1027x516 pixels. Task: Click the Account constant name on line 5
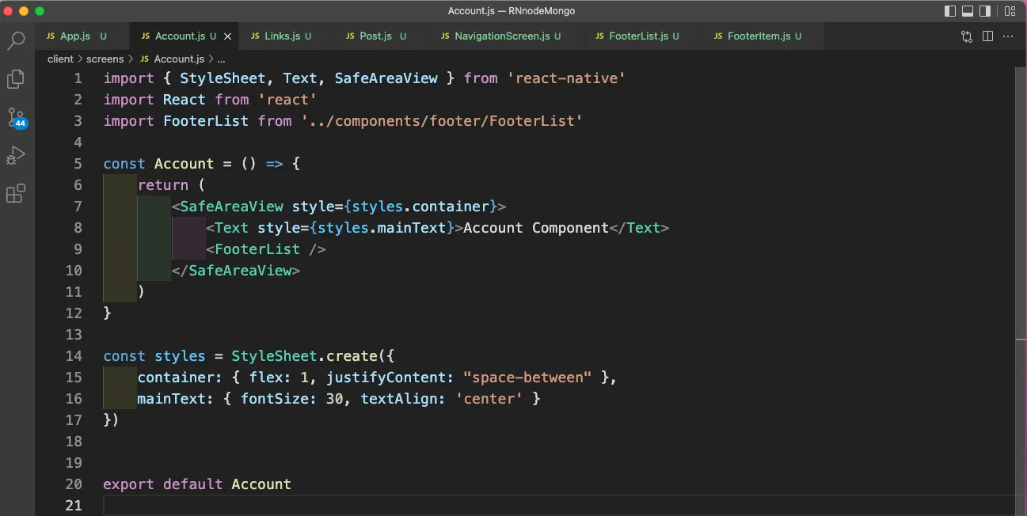pyautogui.click(x=184, y=164)
